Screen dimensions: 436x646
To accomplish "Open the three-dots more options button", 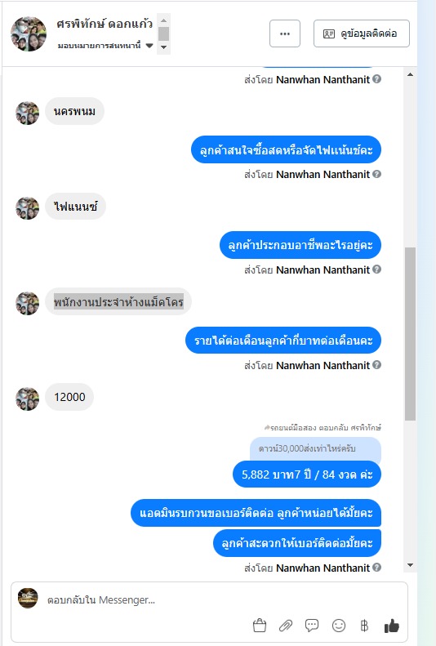I will pyautogui.click(x=285, y=33).
